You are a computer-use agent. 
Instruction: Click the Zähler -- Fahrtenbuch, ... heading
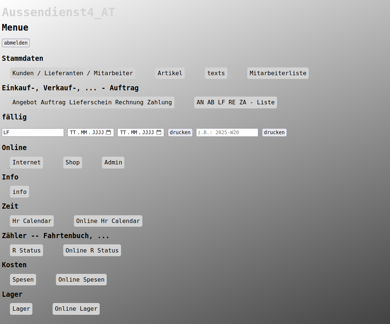click(x=56, y=236)
